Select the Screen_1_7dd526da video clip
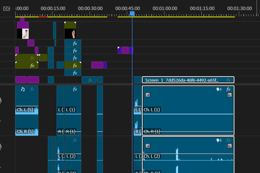This screenshot has width=260, height=173. click(188, 80)
